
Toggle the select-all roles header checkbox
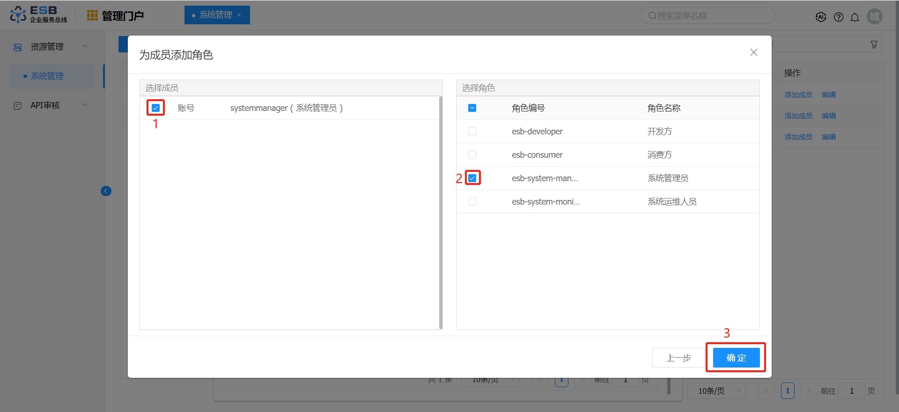click(x=472, y=108)
